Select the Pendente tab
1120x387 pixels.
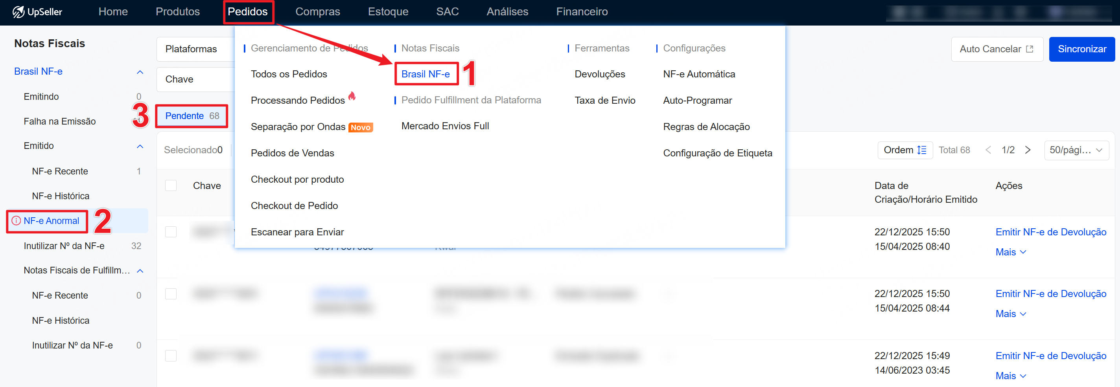pos(192,116)
